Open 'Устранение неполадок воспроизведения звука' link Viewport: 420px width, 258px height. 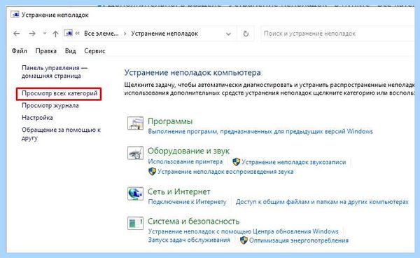[225, 172]
